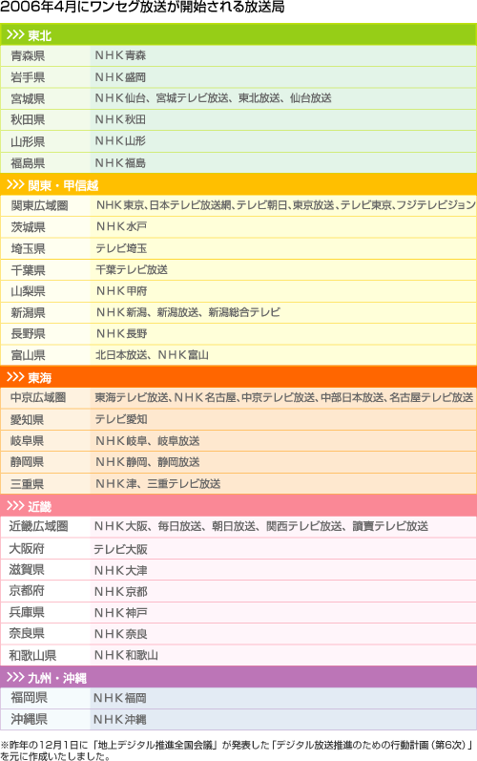Select the 岐阜県 cell
This screenshot has width=477, height=761.
pyautogui.click(x=45, y=441)
